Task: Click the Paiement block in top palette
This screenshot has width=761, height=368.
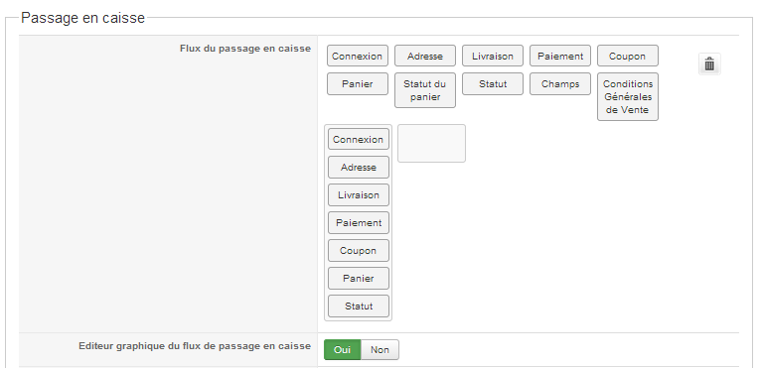Action: [560, 56]
